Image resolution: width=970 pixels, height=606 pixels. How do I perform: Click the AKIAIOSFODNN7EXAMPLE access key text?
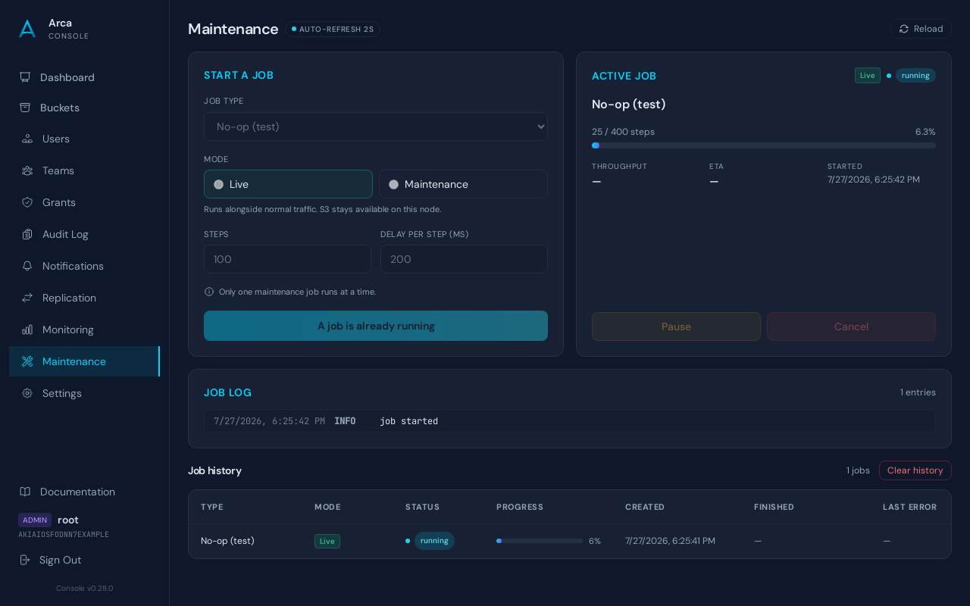(64, 535)
